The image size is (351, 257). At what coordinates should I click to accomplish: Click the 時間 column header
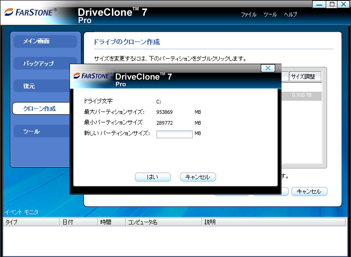[112, 222]
